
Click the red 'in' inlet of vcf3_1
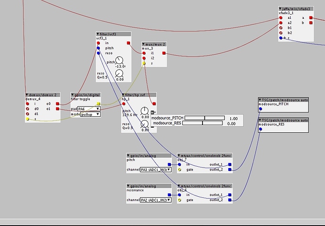(x=98, y=43)
